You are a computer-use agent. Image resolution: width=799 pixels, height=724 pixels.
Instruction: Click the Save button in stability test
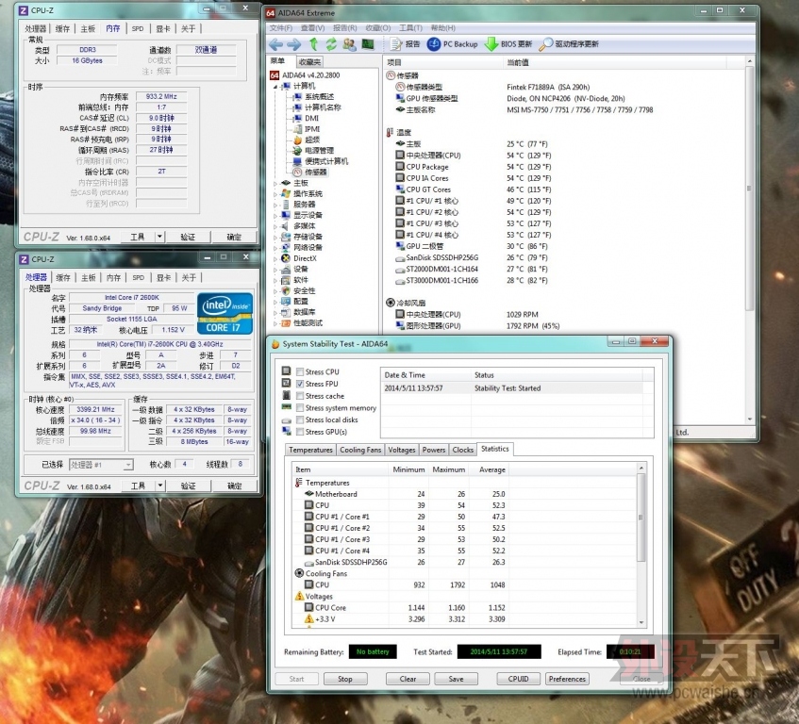[x=456, y=679]
